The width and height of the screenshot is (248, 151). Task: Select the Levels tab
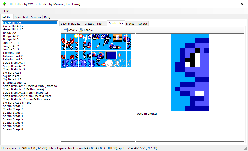click(x=6, y=17)
